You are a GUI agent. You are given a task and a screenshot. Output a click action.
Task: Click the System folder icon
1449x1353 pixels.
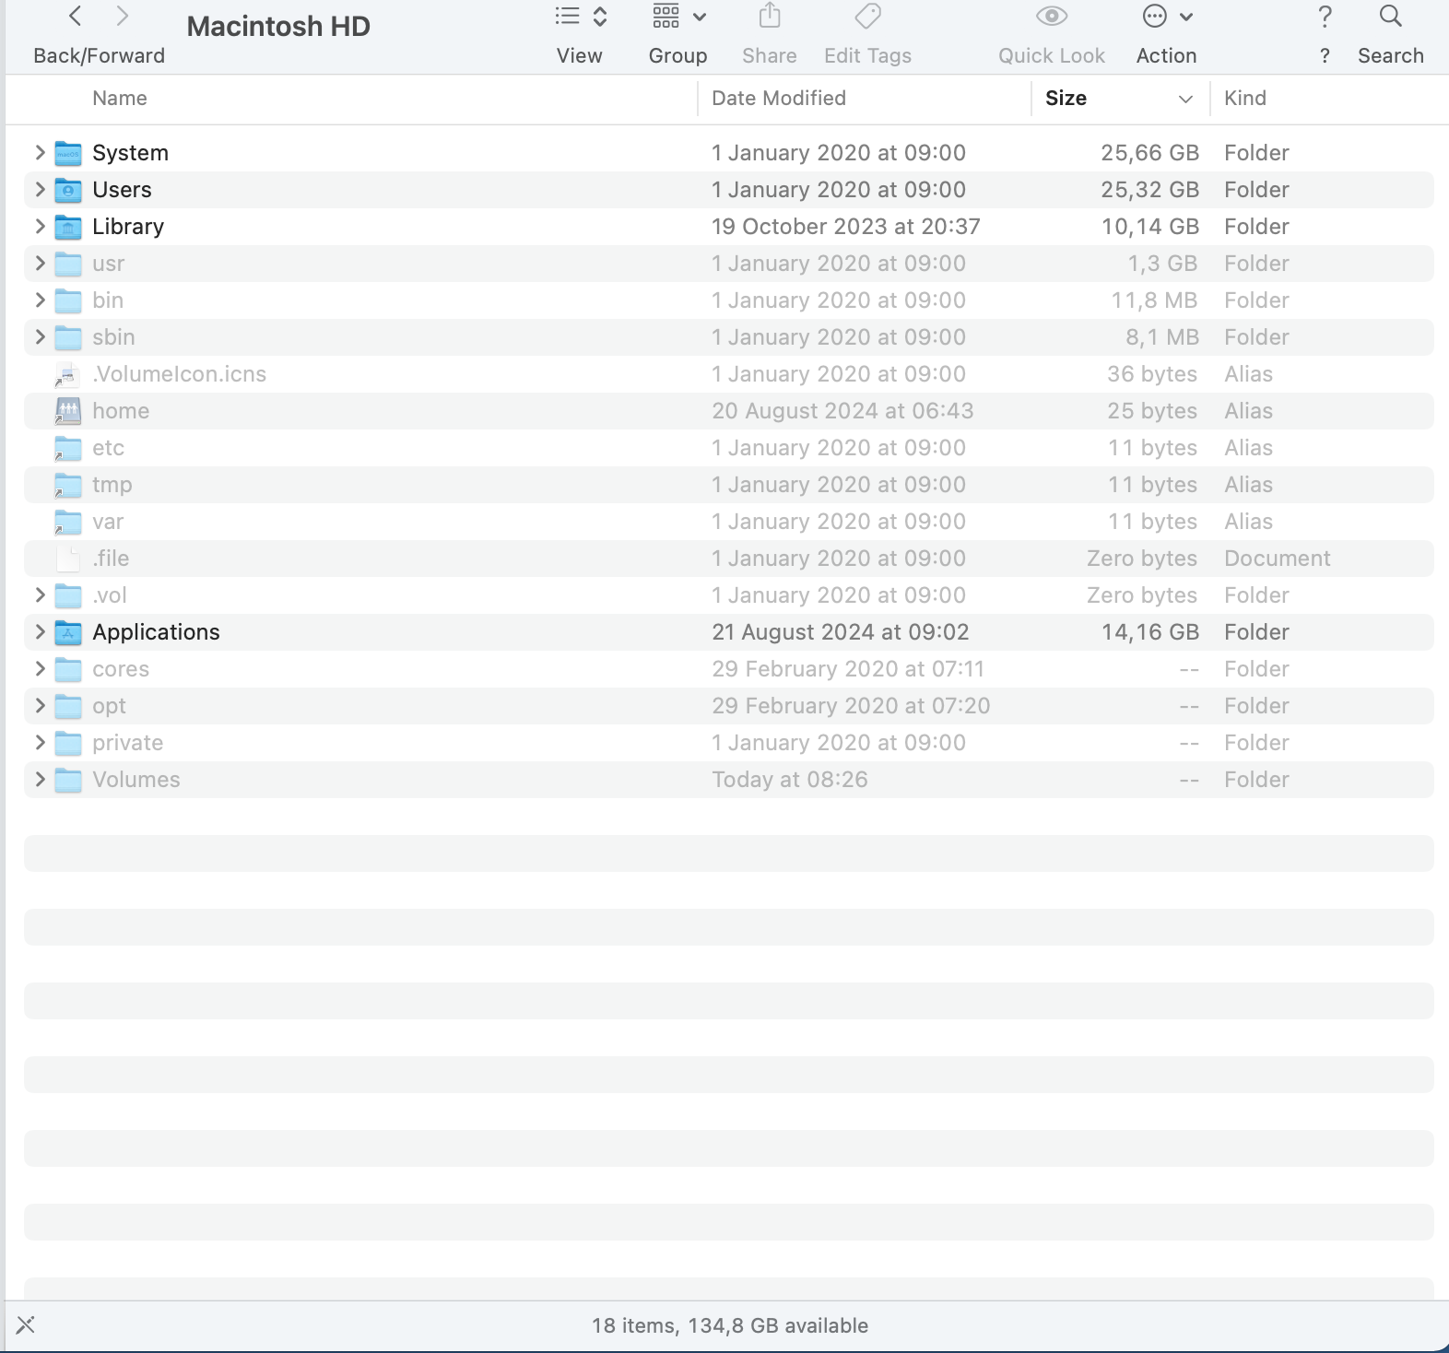(x=68, y=153)
